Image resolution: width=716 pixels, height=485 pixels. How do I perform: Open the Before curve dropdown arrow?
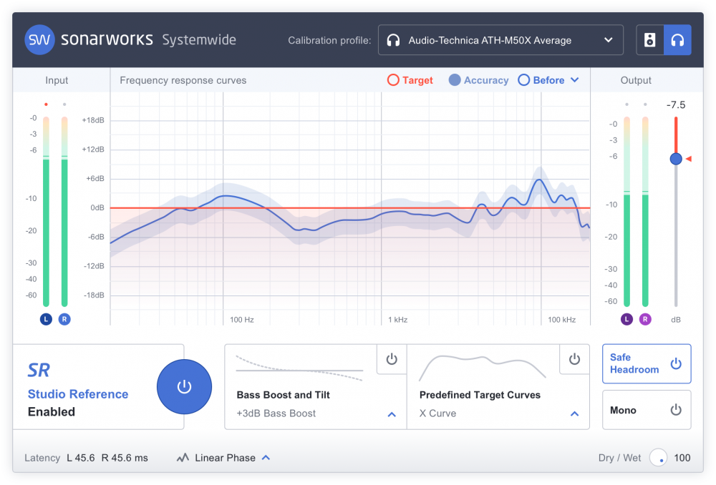(574, 80)
